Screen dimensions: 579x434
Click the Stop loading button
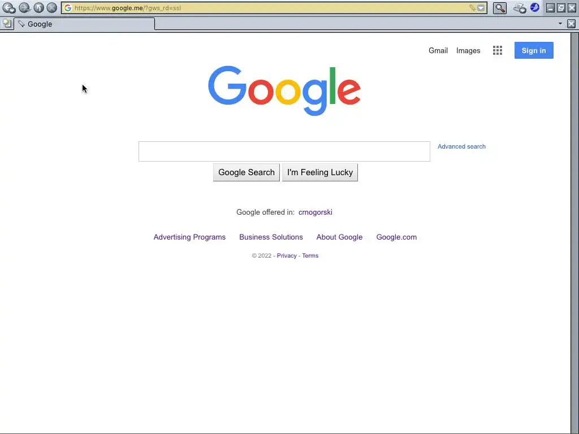52,8
